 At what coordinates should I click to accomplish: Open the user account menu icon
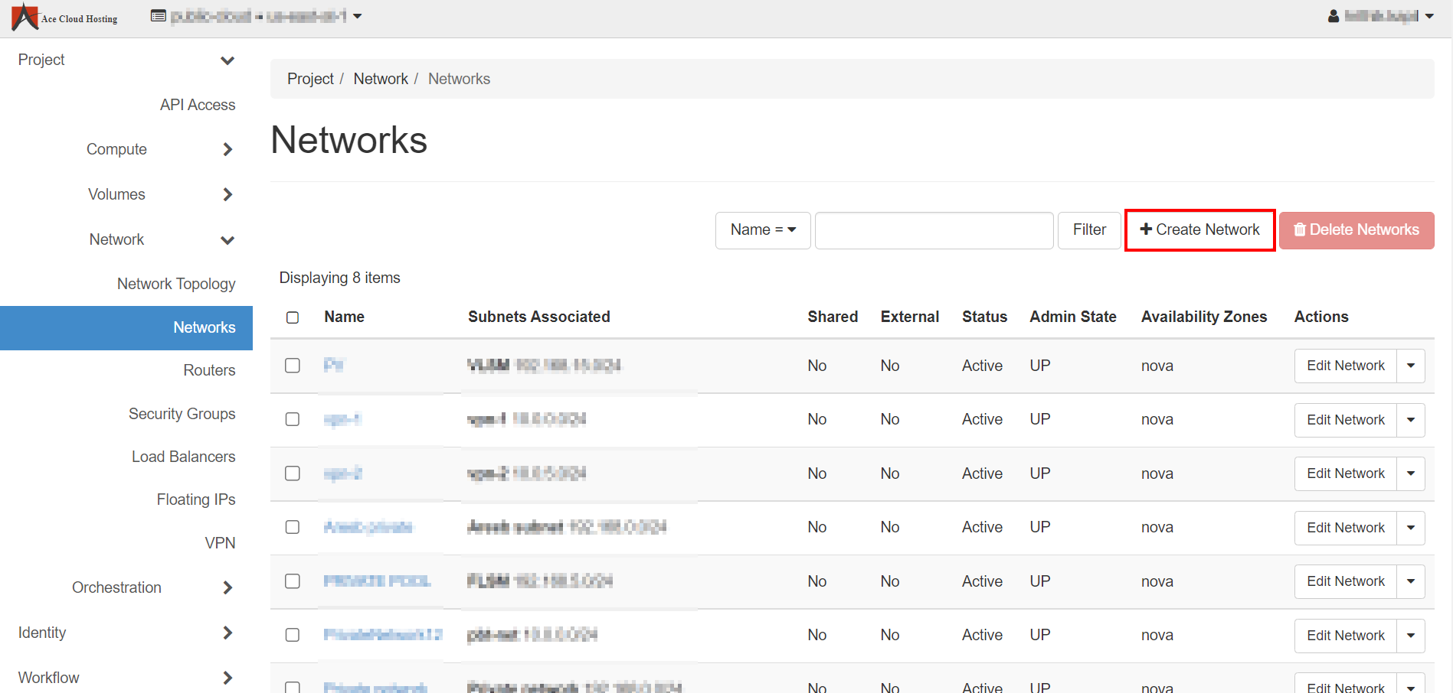point(1334,16)
